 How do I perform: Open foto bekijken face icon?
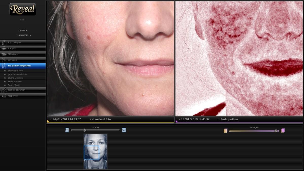(4, 43)
